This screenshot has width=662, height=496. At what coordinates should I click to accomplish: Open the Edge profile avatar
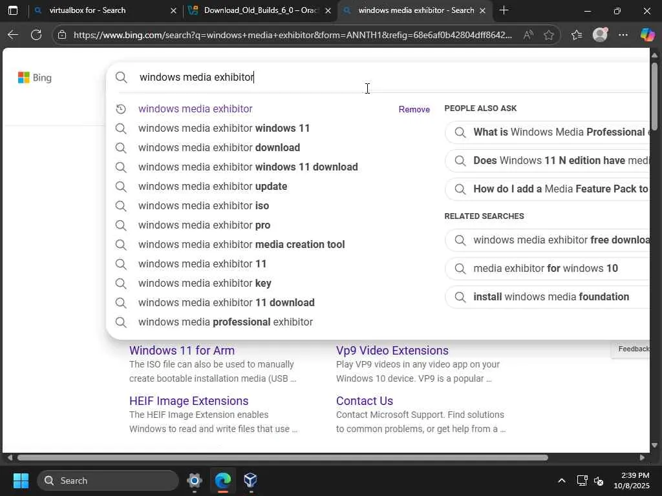pyautogui.click(x=600, y=35)
